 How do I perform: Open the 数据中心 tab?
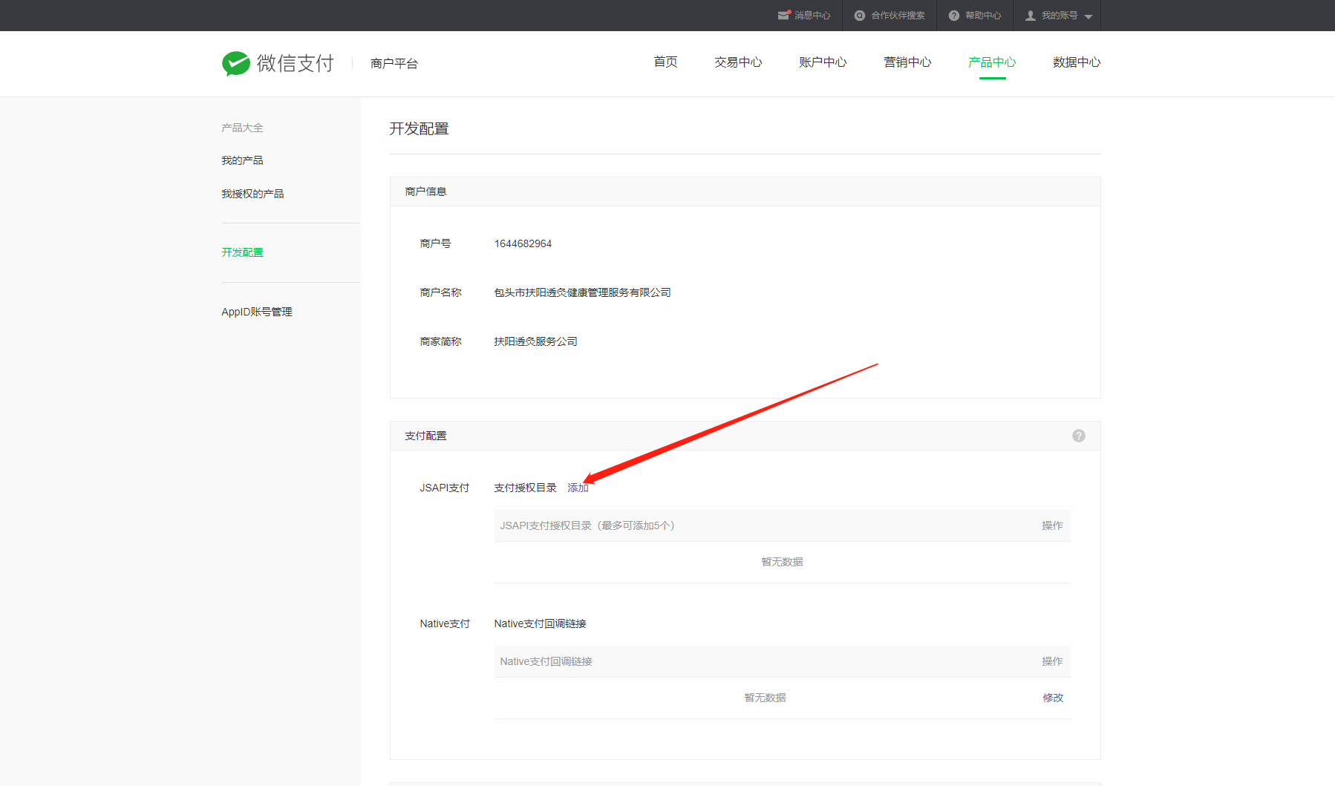pos(1077,62)
